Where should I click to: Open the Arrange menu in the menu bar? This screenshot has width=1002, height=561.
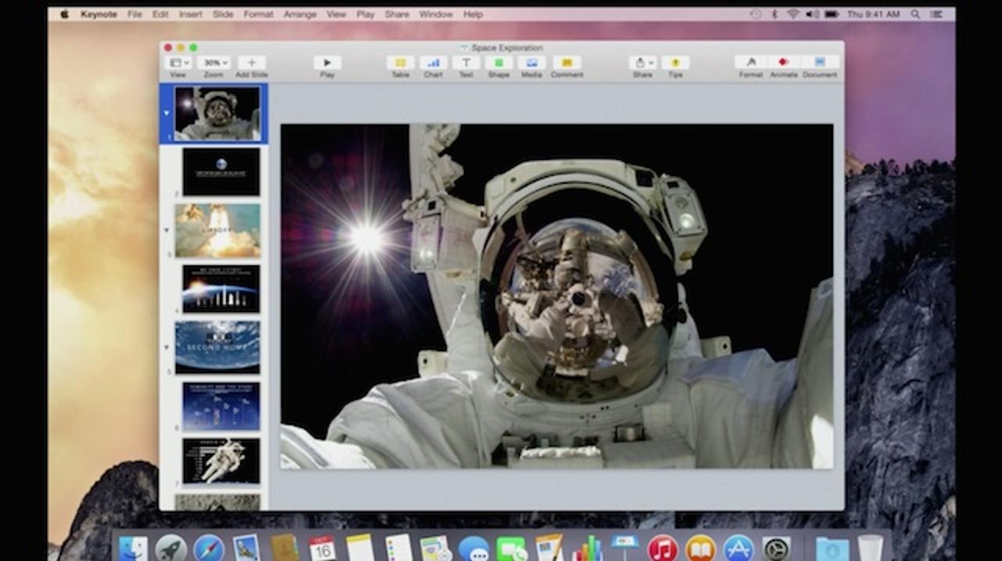point(300,14)
